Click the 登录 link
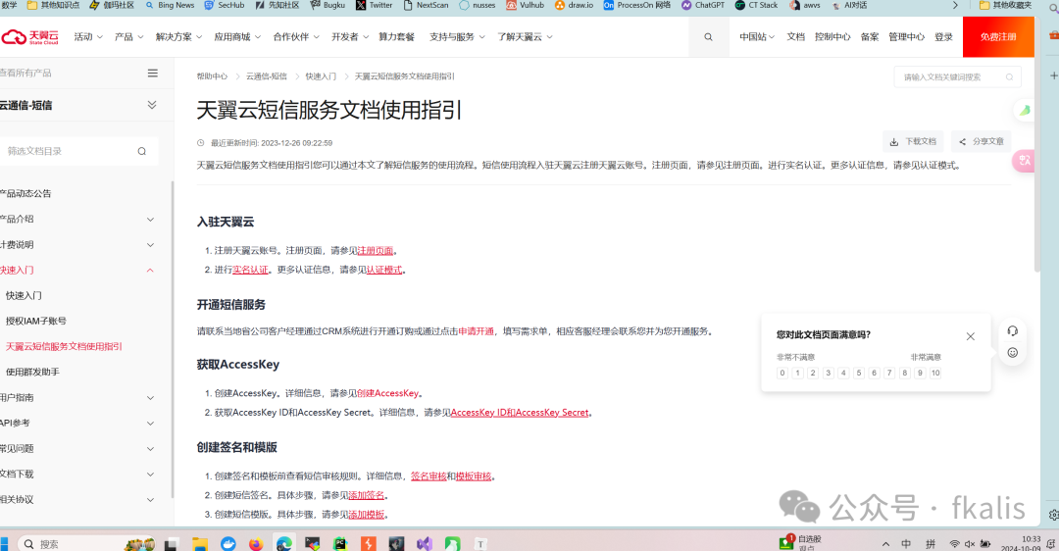1059x551 pixels. pyautogui.click(x=943, y=37)
